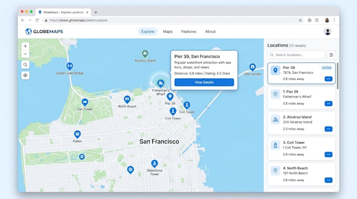Focus the Search locations input field
Image resolution: width=357 pixels, height=199 pixels.
[x=296, y=55]
